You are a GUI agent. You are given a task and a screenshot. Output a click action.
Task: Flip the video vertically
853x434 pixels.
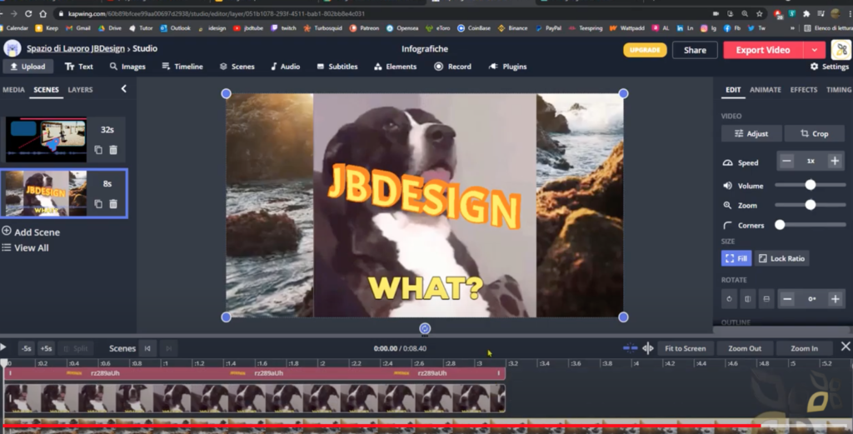[766, 298]
